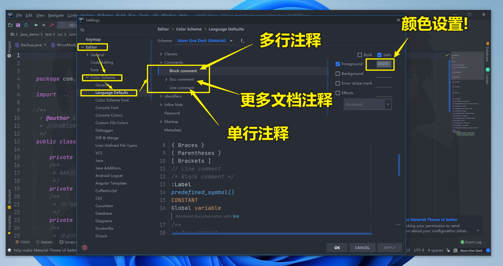The width and height of the screenshot is (503, 266).
Task: Click the Background color field
Action: pos(384,74)
